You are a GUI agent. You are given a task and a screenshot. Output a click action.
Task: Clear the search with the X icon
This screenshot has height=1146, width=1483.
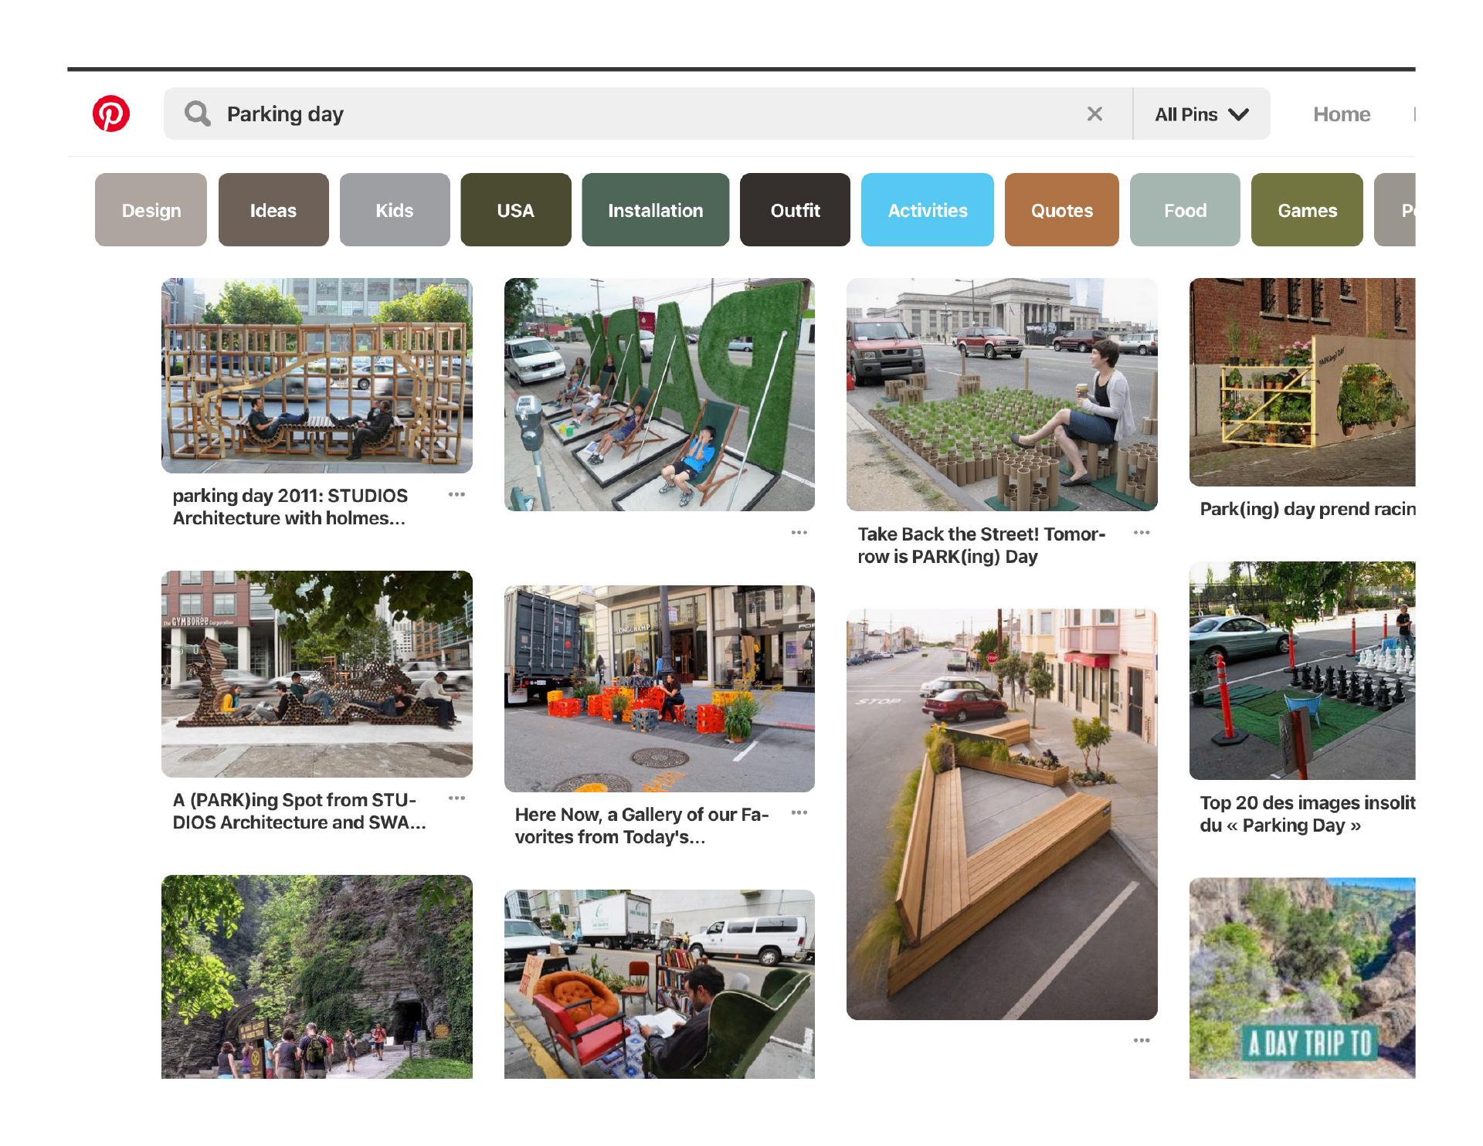click(1094, 114)
